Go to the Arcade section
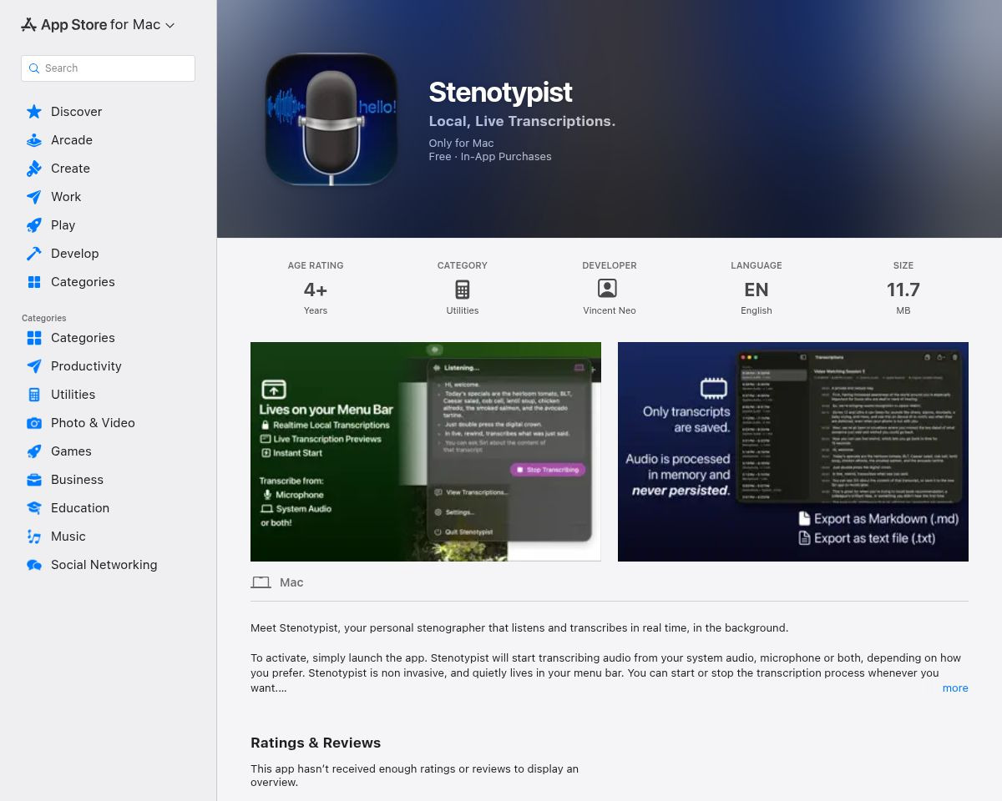This screenshot has height=801, width=1002. 72,140
